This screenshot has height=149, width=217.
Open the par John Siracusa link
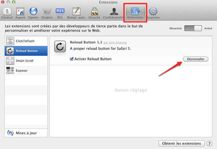pyautogui.click(x=115, y=42)
